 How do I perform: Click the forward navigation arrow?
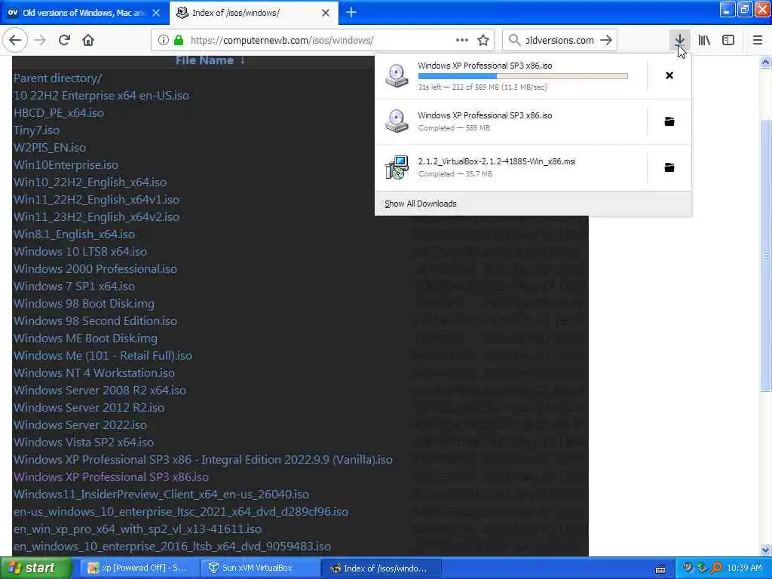[41, 41]
